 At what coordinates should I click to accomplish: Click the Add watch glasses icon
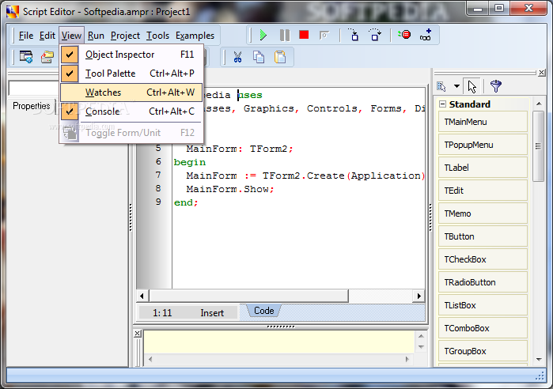(426, 35)
